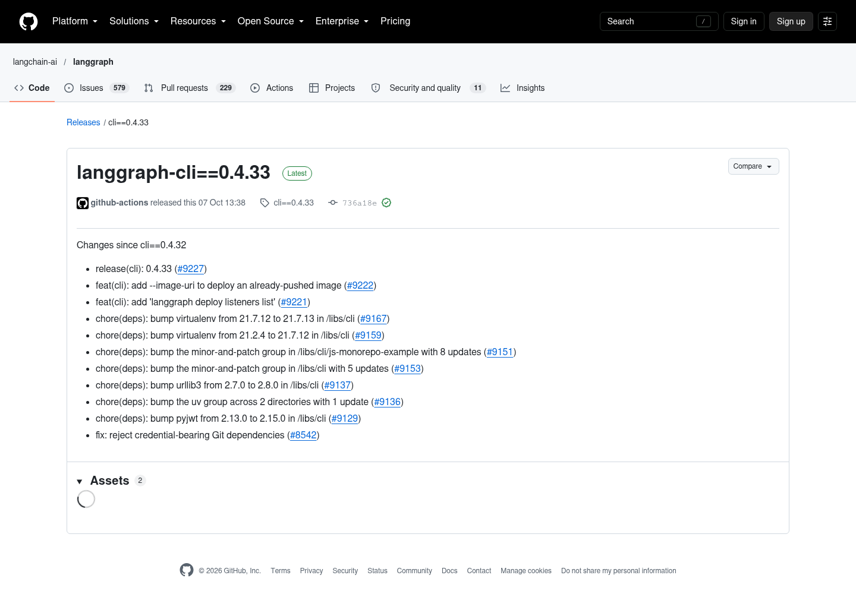This screenshot has height=594, width=856.
Task: Open the Actions tab
Action: pos(272,88)
